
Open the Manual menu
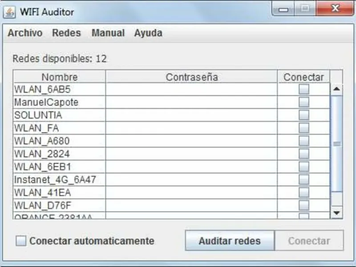coord(108,33)
